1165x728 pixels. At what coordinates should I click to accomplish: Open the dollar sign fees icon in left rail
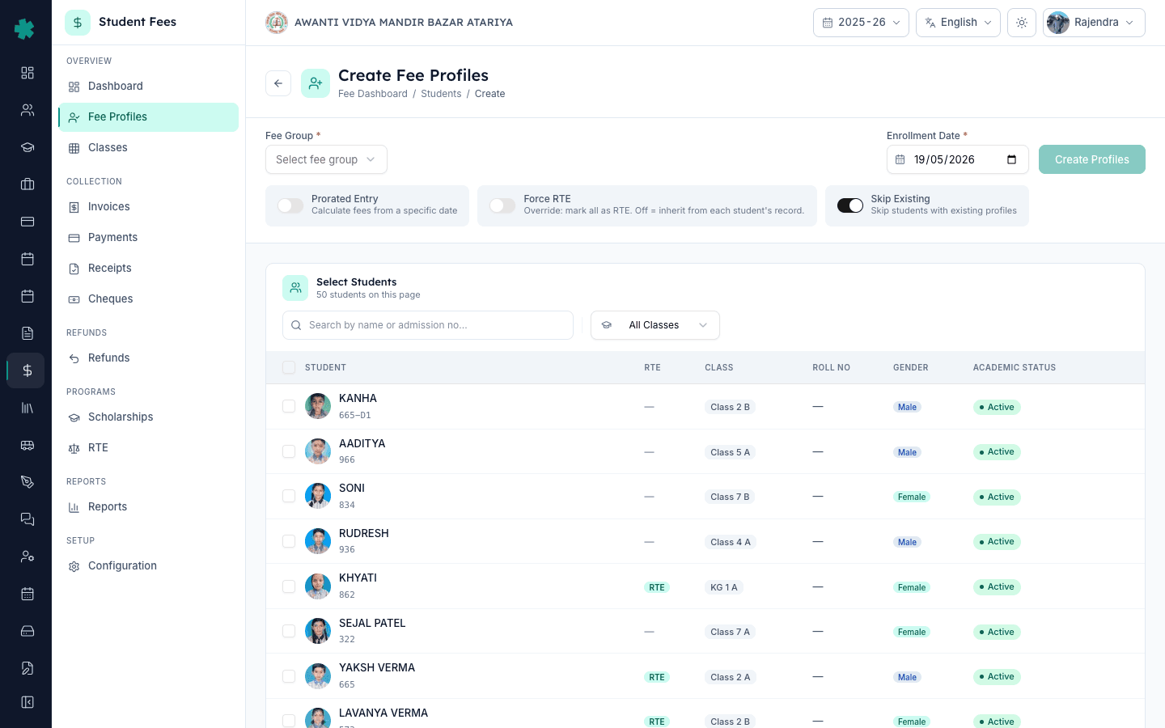[x=27, y=370]
